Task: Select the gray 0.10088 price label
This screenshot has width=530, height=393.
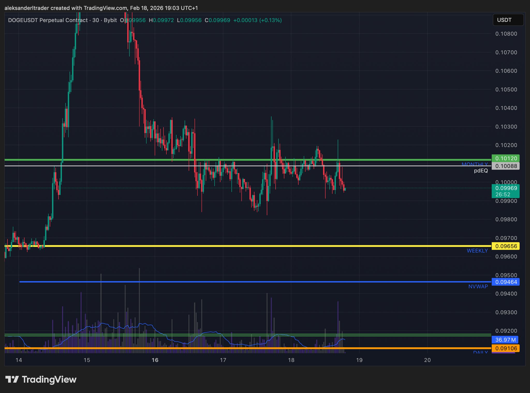Action: pos(506,166)
